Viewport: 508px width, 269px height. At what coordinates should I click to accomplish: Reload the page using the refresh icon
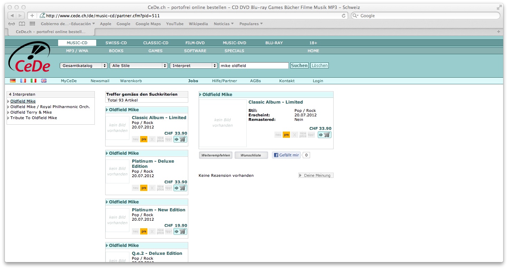(x=344, y=16)
